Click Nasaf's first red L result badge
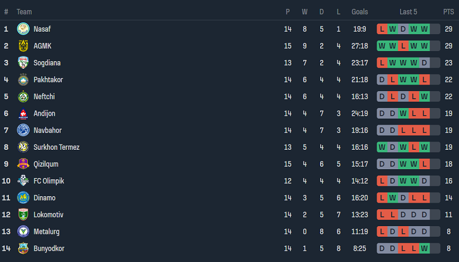 (382, 29)
